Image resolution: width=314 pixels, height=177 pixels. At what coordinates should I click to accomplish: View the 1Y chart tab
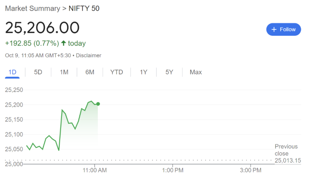(144, 72)
